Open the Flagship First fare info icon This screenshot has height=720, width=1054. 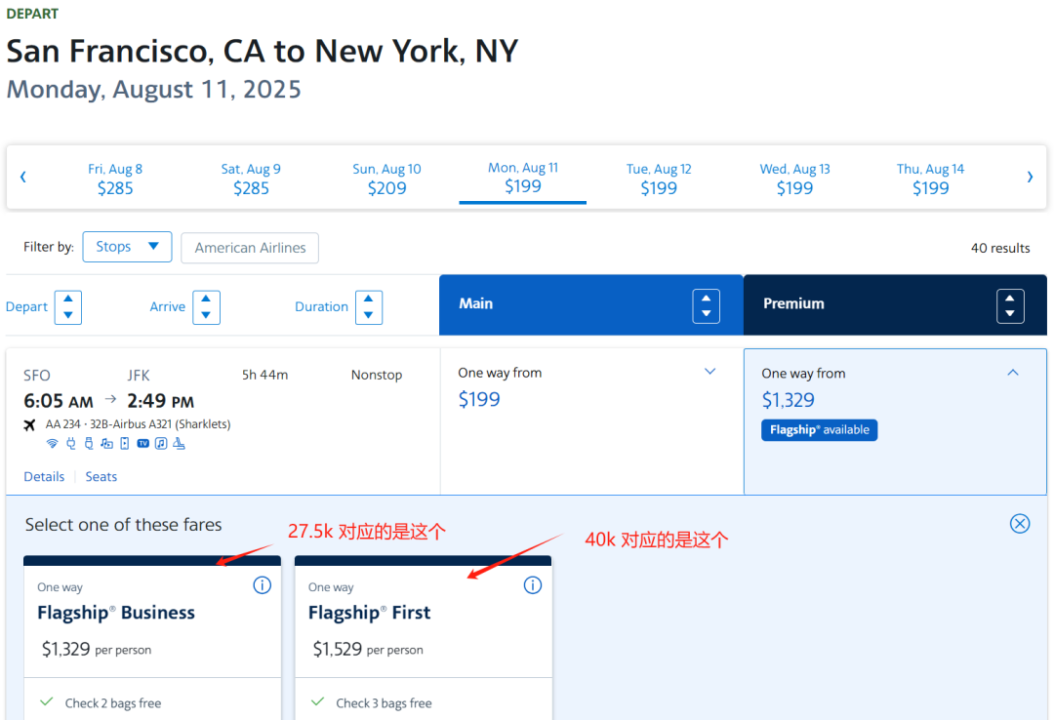[532, 585]
